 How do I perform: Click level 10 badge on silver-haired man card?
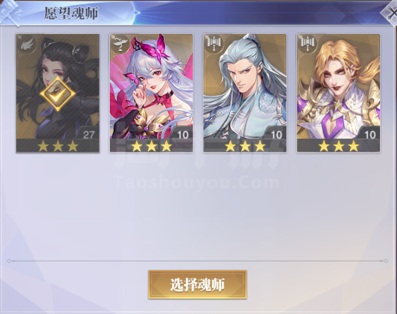click(x=276, y=134)
